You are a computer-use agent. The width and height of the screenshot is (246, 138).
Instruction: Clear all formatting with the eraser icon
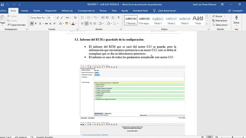pos(75,18)
